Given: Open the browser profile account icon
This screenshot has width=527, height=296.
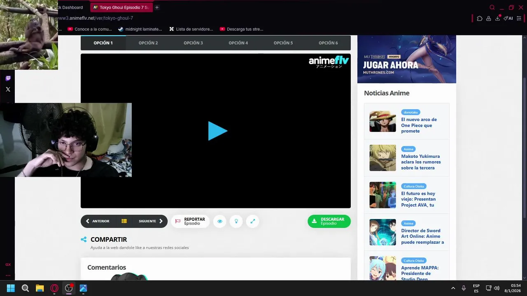Looking at the screenshot, I should click(x=488, y=18).
